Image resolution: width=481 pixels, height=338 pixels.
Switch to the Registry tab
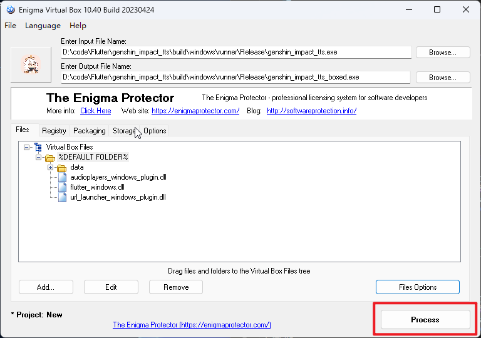click(x=54, y=131)
